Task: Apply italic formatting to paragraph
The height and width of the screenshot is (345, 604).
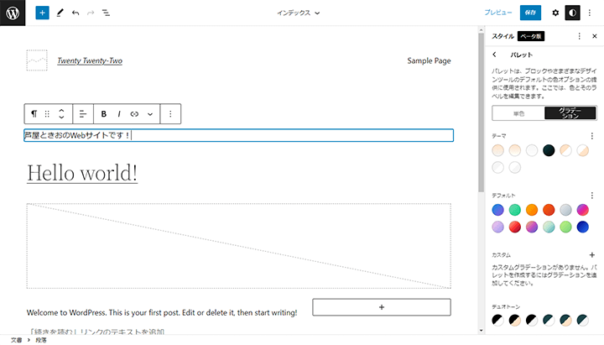Action: [119, 113]
